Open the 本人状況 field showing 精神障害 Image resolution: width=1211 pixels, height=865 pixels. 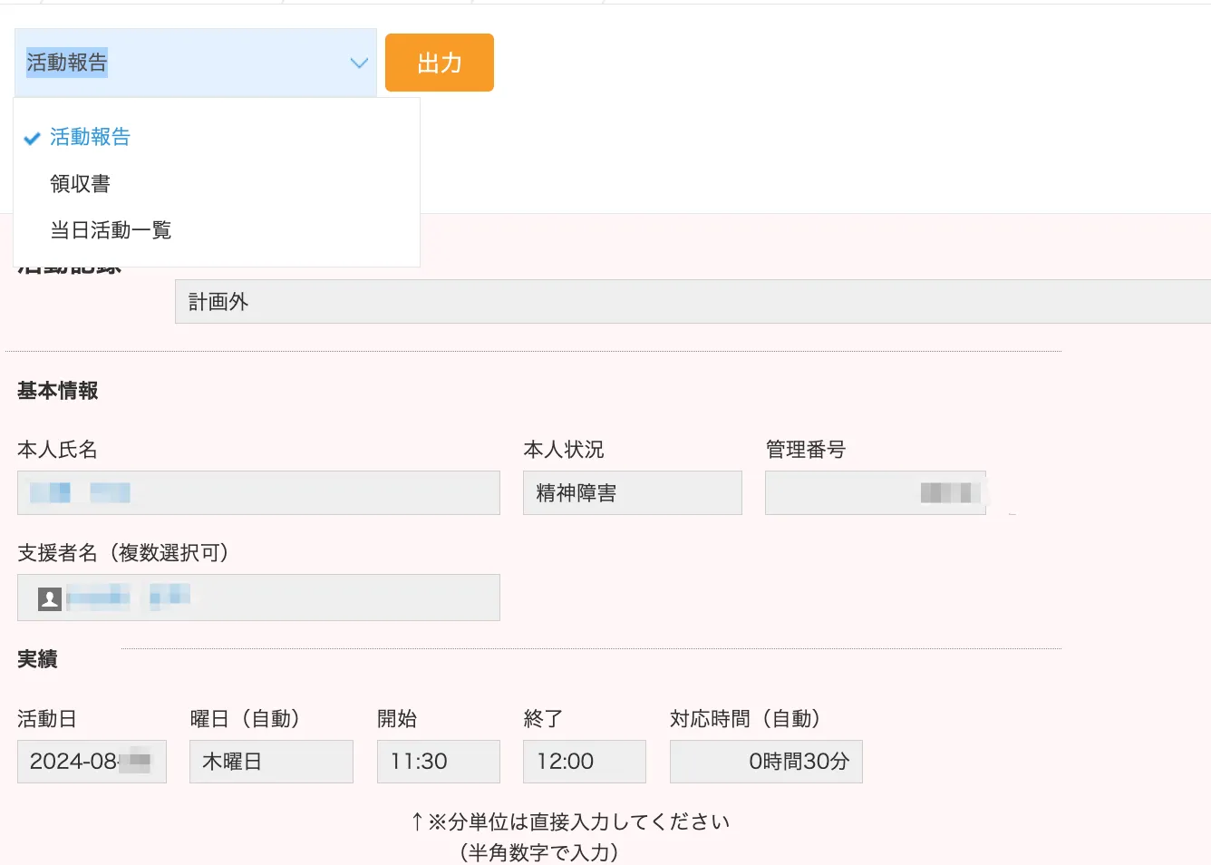click(x=632, y=493)
